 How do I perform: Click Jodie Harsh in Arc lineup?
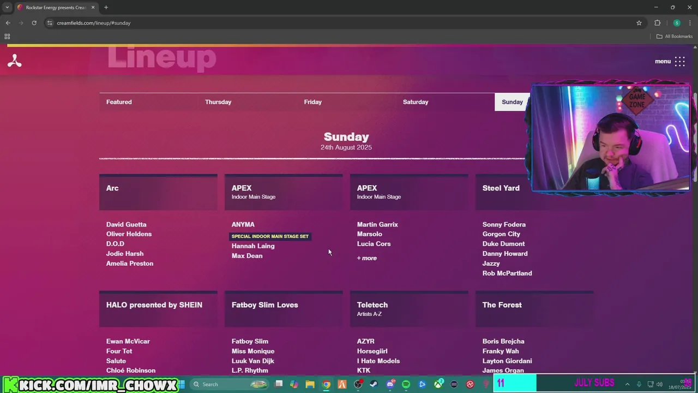click(x=125, y=254)
